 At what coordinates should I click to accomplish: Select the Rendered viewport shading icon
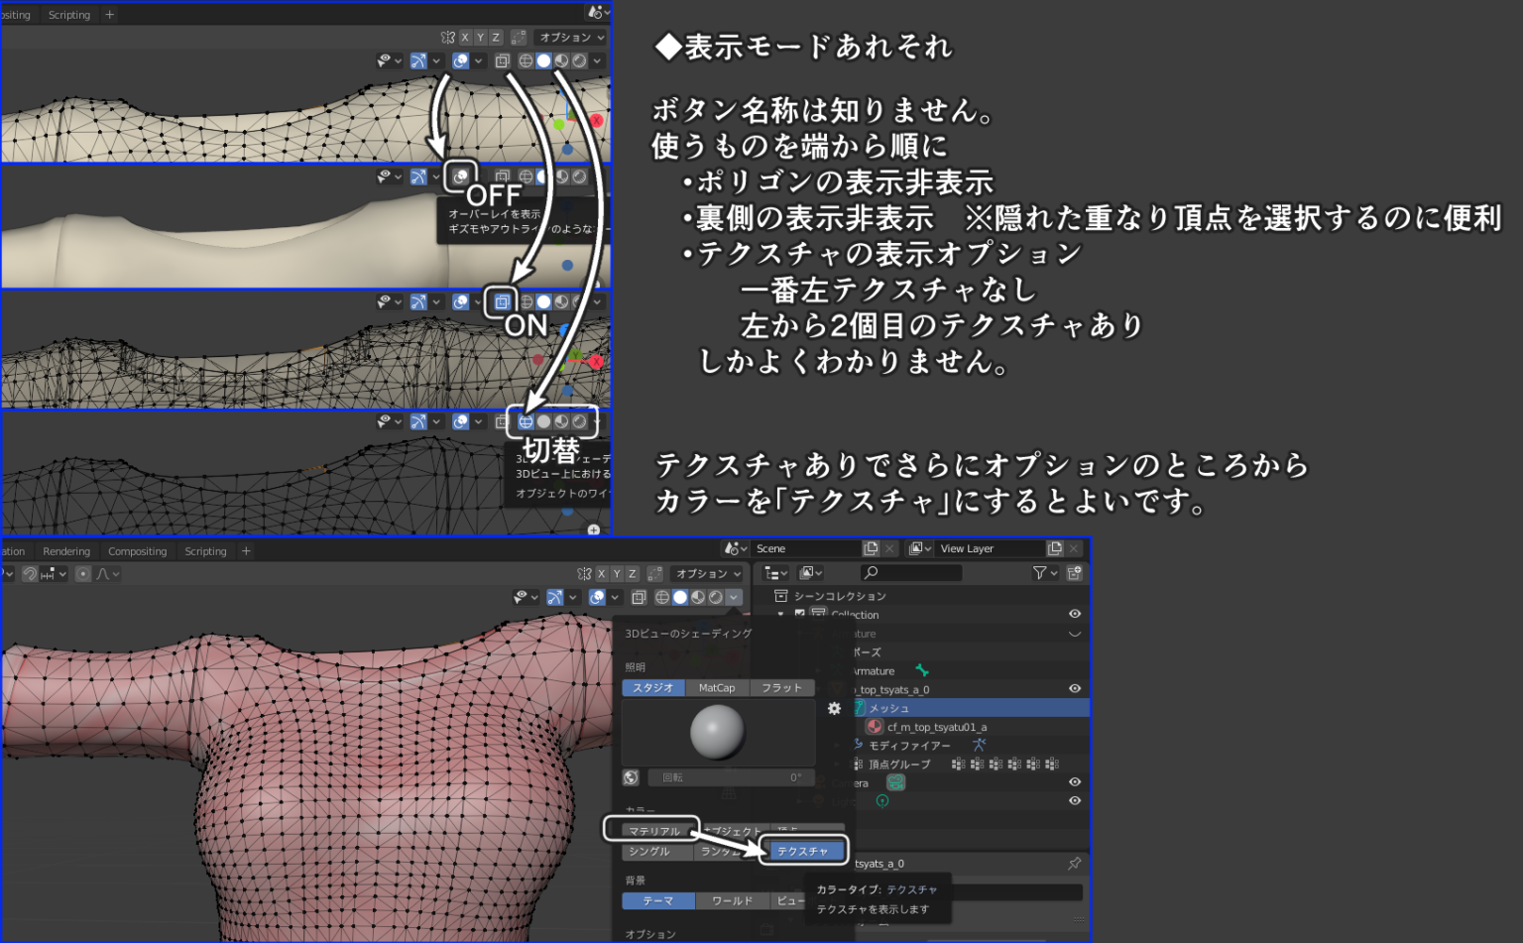click(715, 597)
